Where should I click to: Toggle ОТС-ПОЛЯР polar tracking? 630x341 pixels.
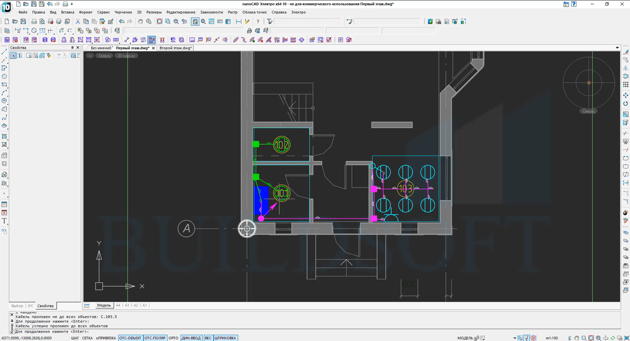155,338
